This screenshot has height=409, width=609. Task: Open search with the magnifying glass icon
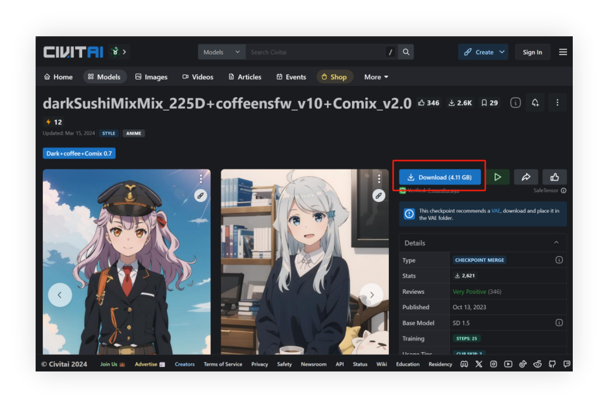click(x=406, y=52)
